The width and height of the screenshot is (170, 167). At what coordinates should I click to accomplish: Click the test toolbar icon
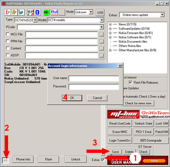pos(31,12)
